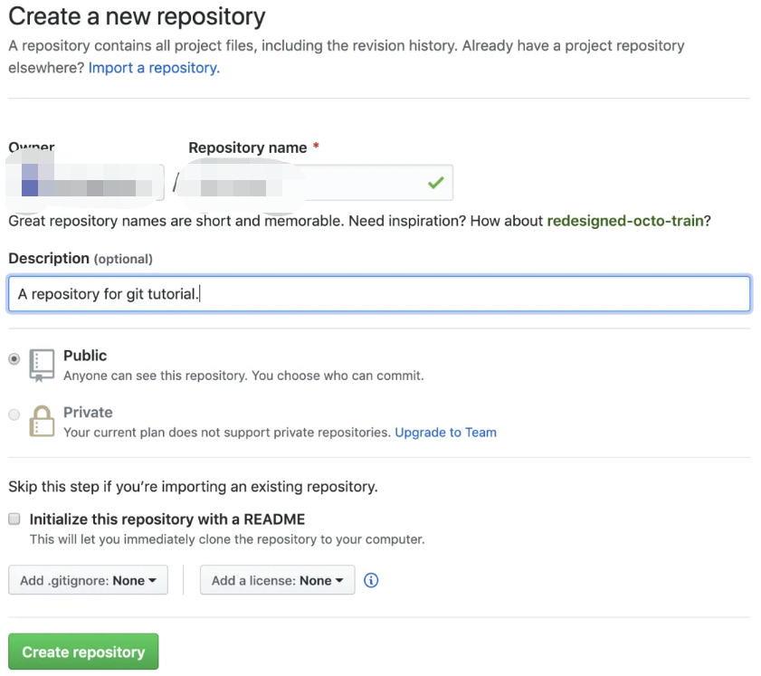Click the Public repository book icon
Image resolution: width=761 pixels, height=676 pixels.
coord(42,364)
